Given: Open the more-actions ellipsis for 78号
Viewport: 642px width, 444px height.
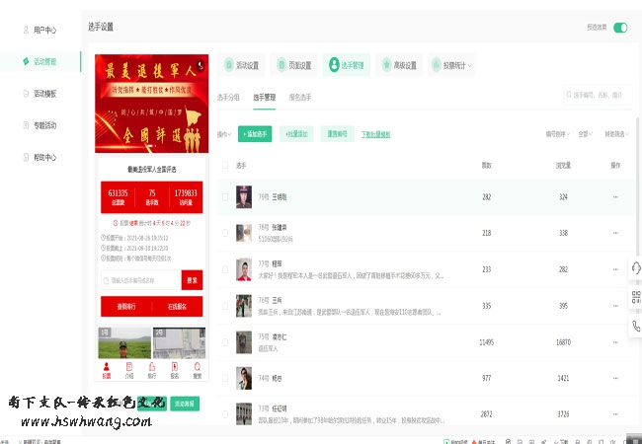Looking at the screenshot, I should click(x=615, y=233).
